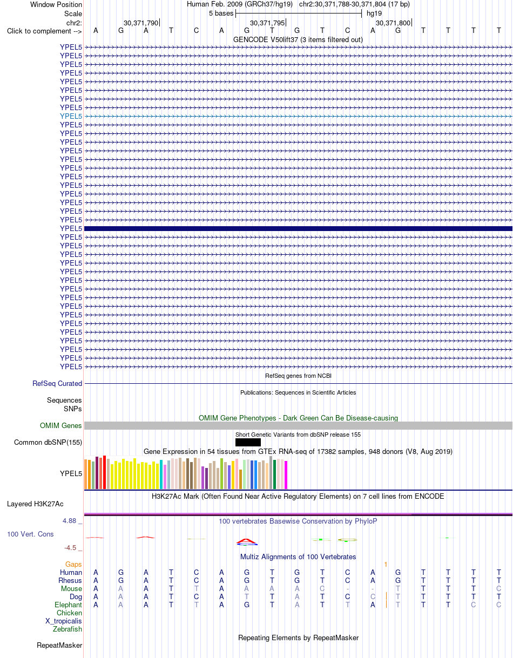Click the thick dark-blue YPEL5 exon bar

click(298, 228)
